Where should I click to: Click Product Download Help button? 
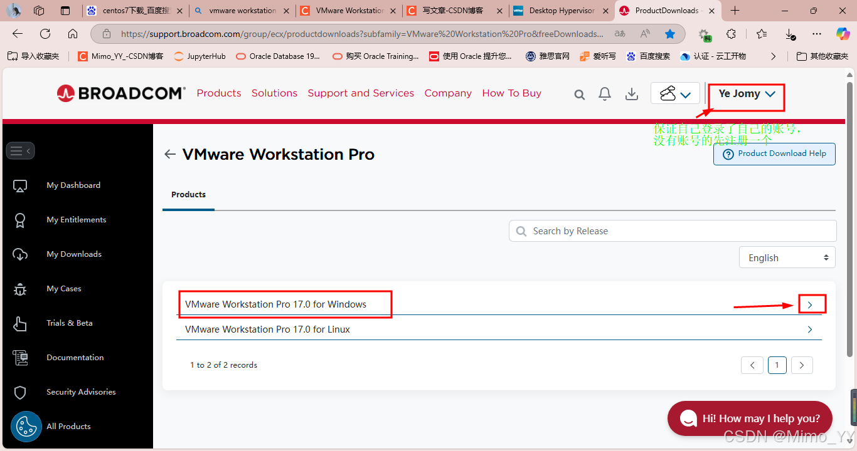click(x=774, y=154)
